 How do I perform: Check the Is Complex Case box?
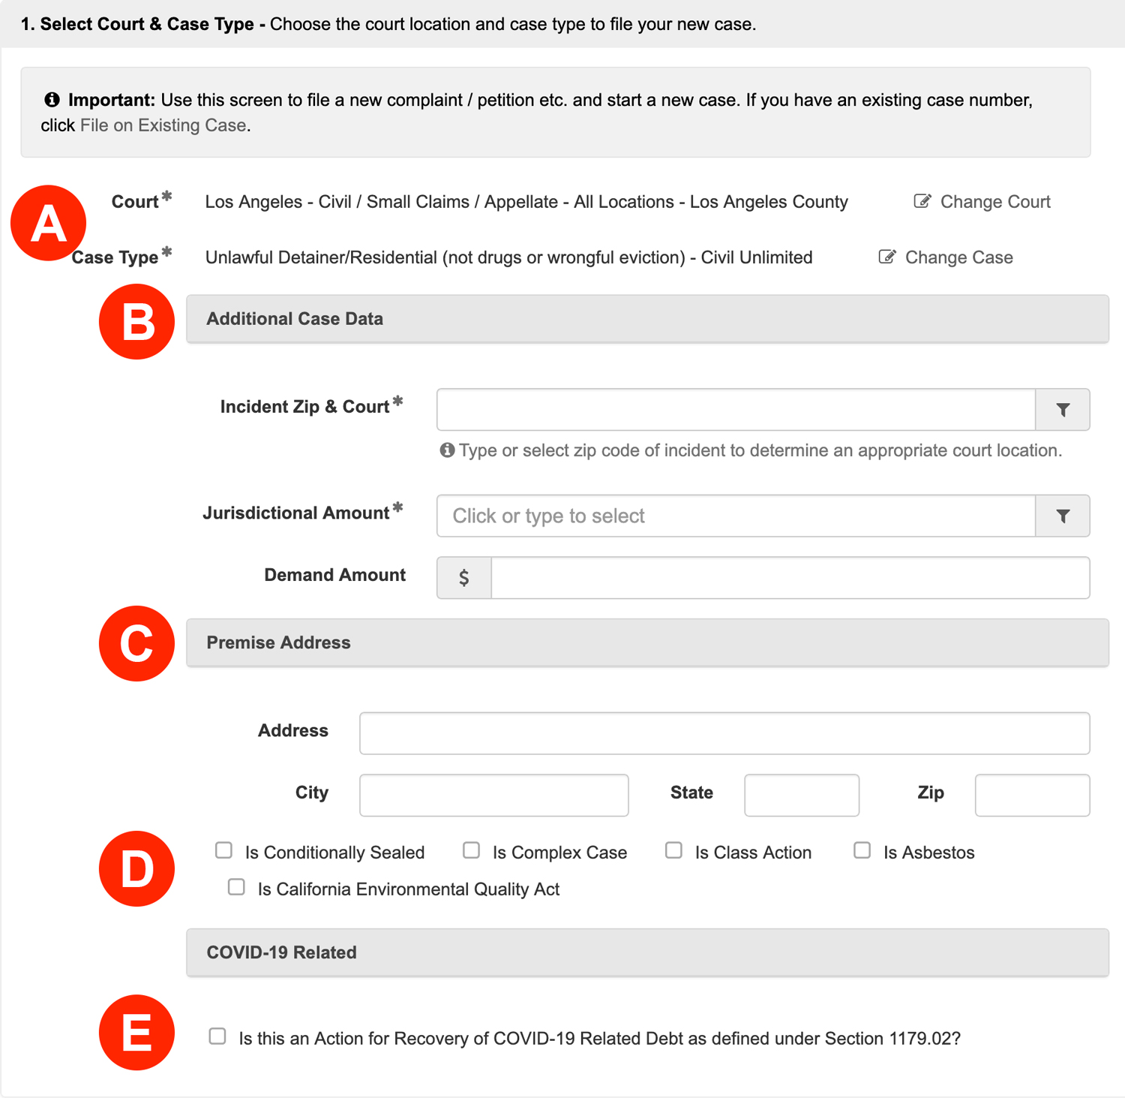point(471,850)
